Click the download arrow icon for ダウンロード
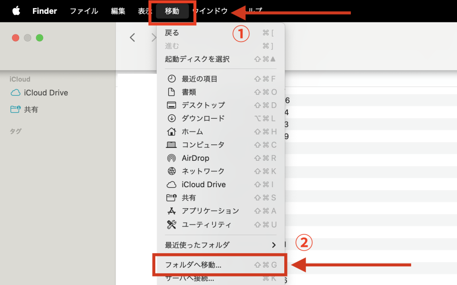The image size is (457, 285). click(171, 118)
